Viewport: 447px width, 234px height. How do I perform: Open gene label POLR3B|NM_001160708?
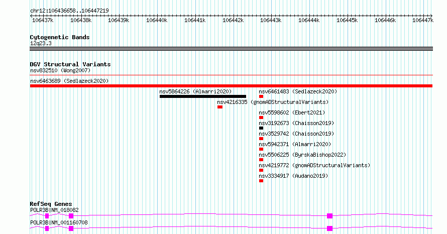tap(59, 222)
